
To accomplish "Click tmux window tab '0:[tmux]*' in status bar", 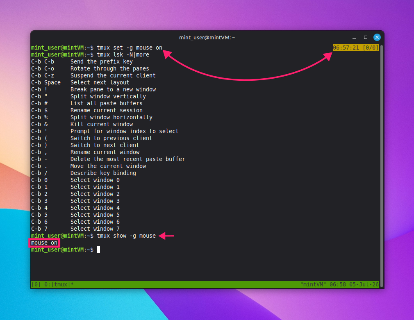I will coord(59,284).
